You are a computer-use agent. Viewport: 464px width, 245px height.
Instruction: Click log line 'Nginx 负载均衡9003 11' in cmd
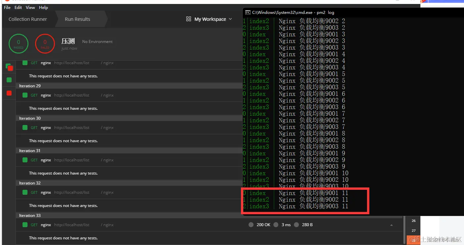[x=313, y=206]
